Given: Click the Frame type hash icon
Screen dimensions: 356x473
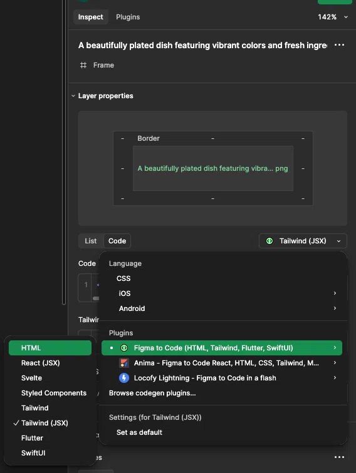Looking at the screenshot, I should click(83, 65).
